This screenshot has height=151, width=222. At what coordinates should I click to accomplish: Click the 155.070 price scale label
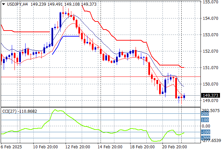[x=211, y=2]
